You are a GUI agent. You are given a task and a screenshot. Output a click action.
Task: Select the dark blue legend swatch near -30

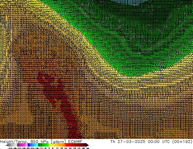[x=29, y=145]
